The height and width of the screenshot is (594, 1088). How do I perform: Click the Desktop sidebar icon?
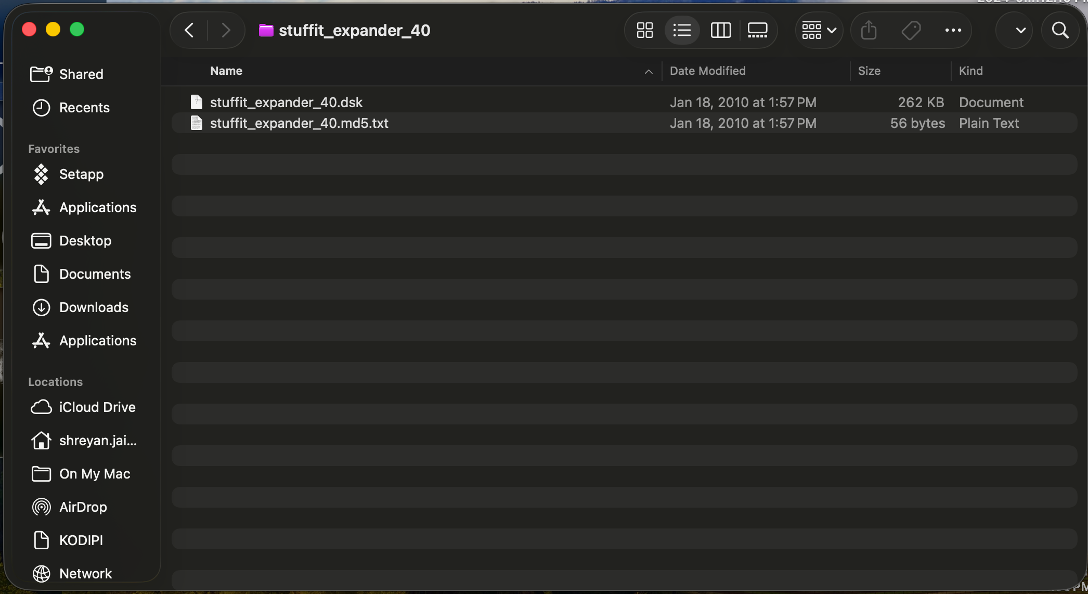[x=41, y=241]
